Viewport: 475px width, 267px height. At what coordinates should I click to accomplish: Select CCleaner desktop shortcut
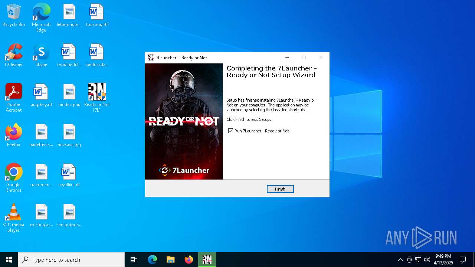[14, 56]
